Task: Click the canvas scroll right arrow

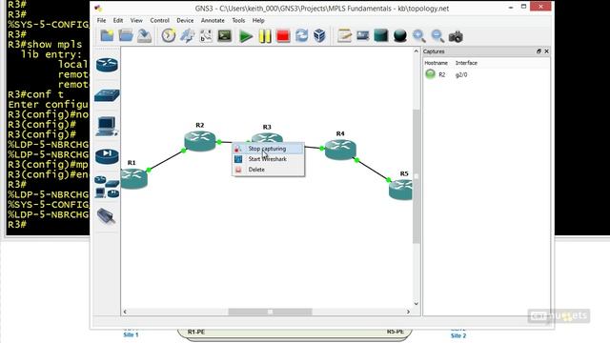Action: tap(408, 312)
